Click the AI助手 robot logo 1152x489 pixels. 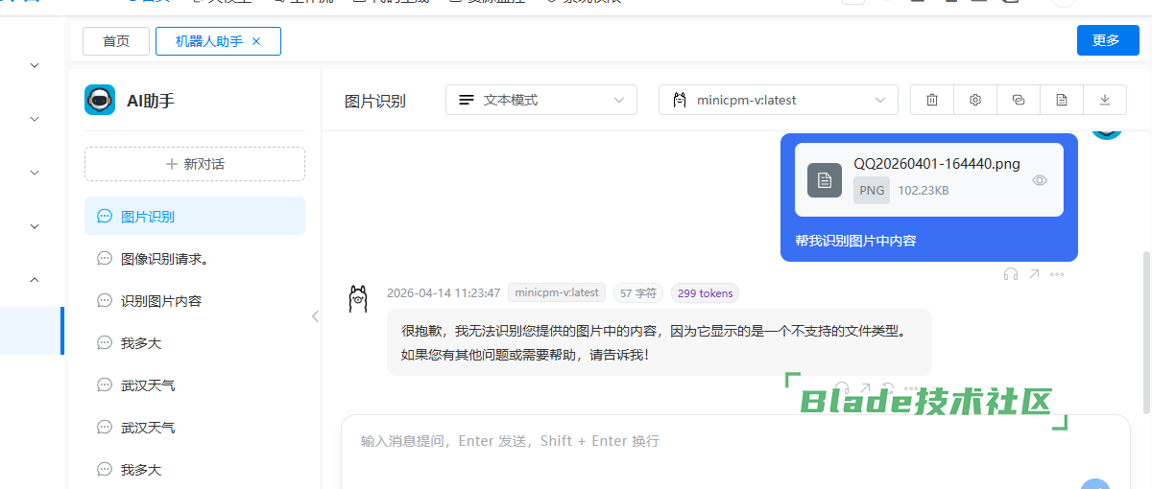pyautogui.click(x=100, y=100)
